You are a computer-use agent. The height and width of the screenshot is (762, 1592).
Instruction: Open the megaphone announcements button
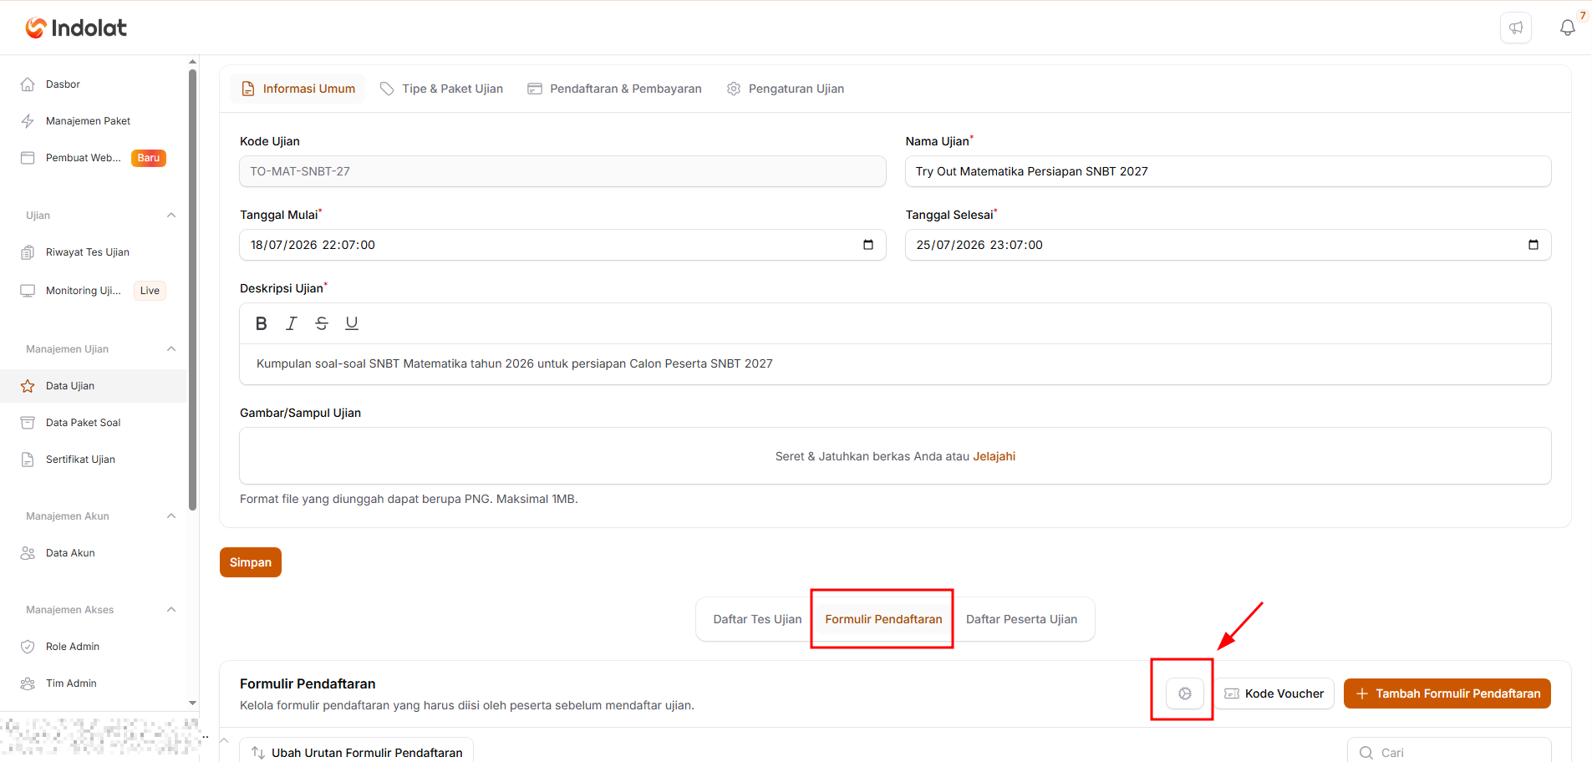[1516, 28]
